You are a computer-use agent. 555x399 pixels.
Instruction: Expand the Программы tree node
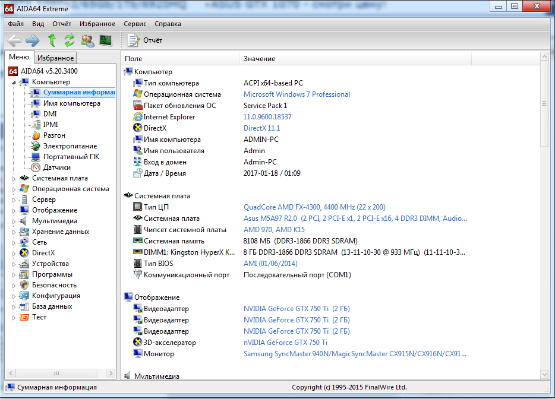[x=14, y=275]
